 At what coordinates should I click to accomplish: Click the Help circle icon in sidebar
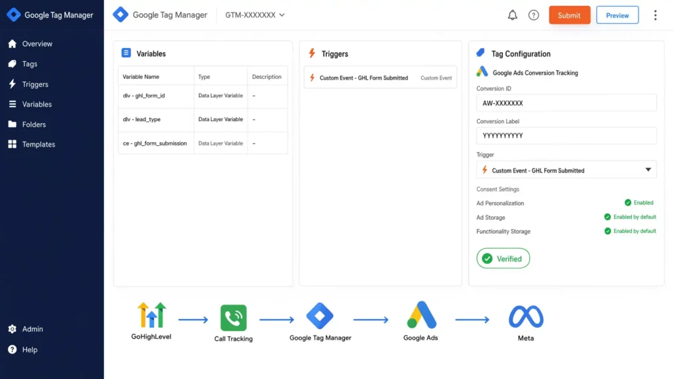tap(12, 349)
